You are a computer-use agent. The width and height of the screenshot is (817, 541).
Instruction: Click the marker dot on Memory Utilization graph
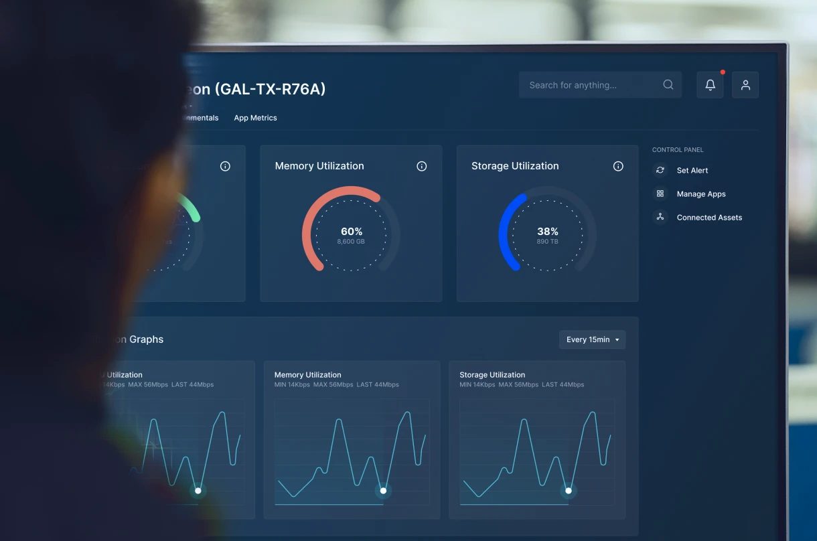pos(383,491)
